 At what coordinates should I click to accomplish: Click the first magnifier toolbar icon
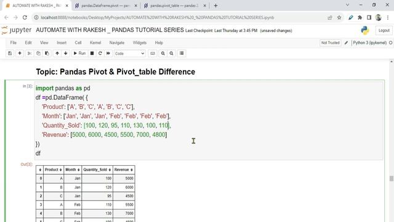163,54
